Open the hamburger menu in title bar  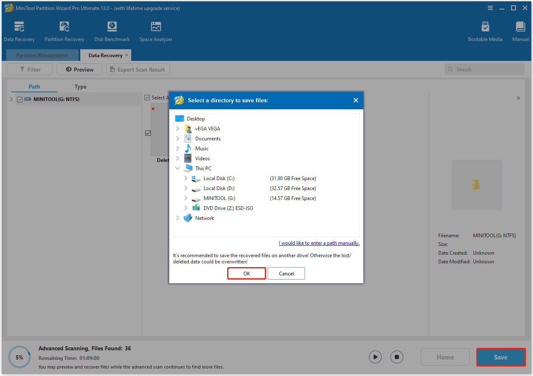pos(490,8)
